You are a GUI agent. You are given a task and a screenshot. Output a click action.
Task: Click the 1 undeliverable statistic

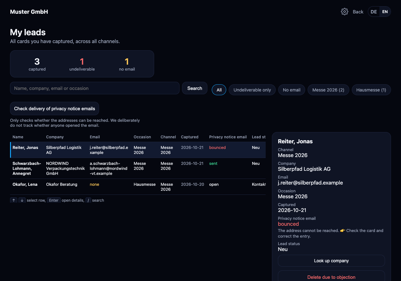click(82, 64)
